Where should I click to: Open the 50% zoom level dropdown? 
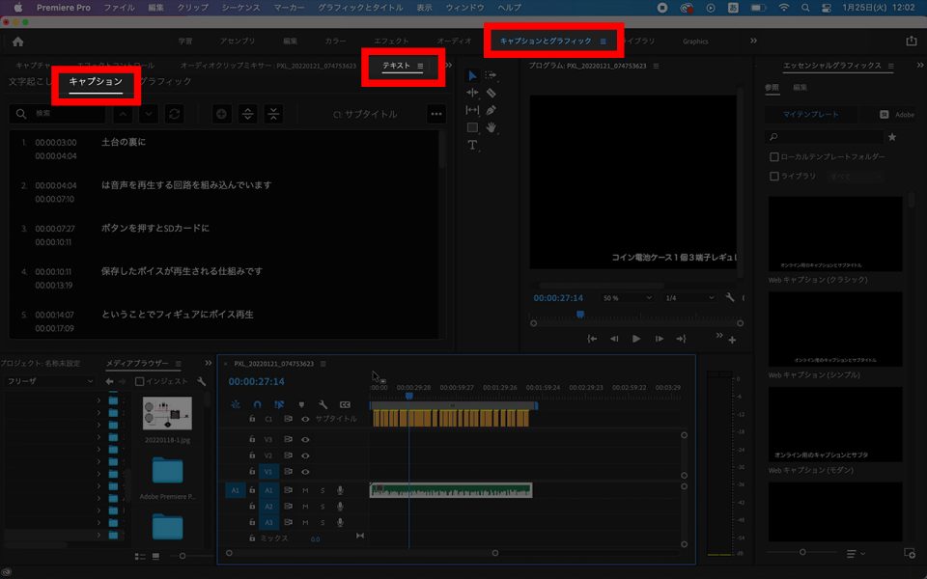point(628,298)
